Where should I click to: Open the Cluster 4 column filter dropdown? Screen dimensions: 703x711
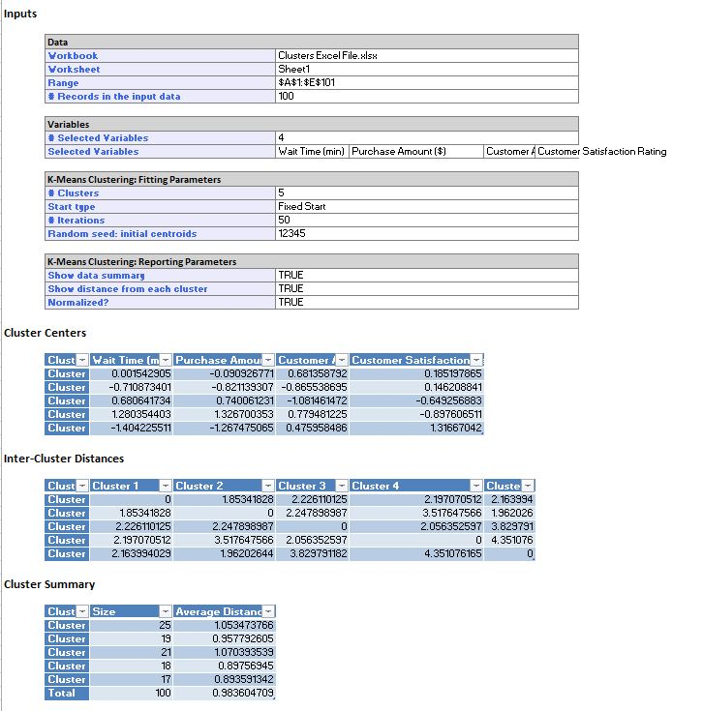476,486
